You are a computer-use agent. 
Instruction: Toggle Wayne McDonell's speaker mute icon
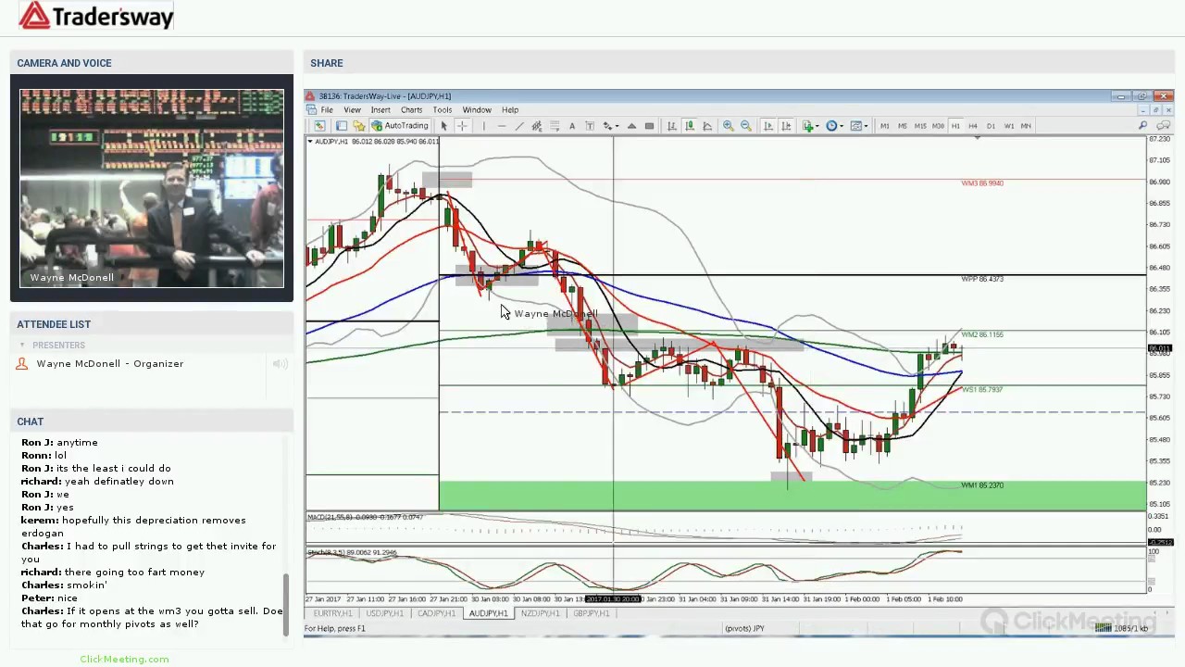[281, 364]
